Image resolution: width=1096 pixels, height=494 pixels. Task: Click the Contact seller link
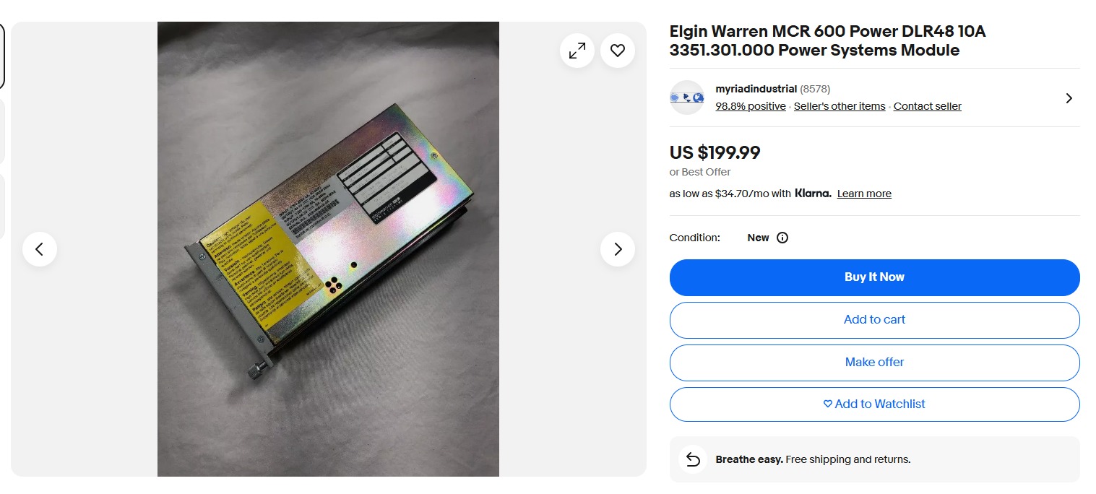coord(928,106)
